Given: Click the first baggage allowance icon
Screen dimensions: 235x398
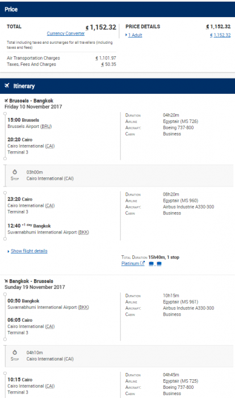Looking at the screenshot, I should [151, 264].
